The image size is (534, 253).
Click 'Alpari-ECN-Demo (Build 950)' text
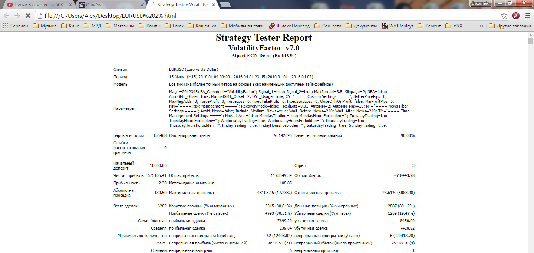(264, 56)
